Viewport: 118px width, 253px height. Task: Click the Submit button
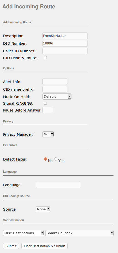pyautogui.click(x=11, y=246)
